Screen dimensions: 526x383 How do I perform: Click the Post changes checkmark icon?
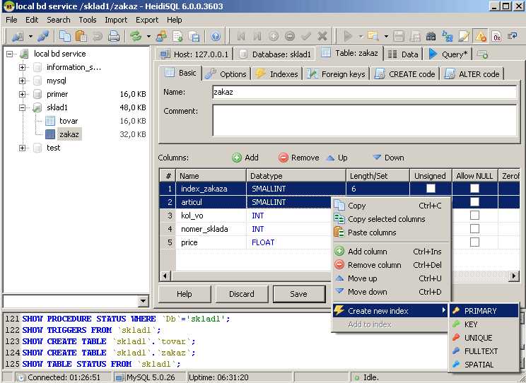coord(306,36)
